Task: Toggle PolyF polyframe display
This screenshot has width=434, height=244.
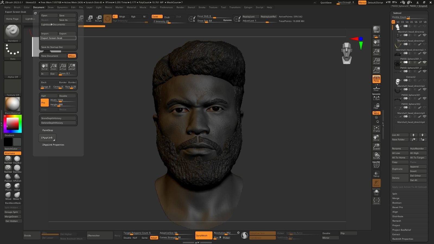Action: click(x=376, y=165)
